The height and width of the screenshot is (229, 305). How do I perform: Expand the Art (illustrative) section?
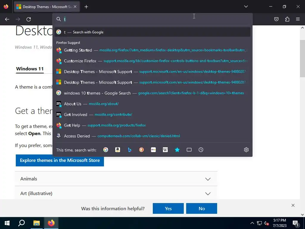[x=116, y=193]
